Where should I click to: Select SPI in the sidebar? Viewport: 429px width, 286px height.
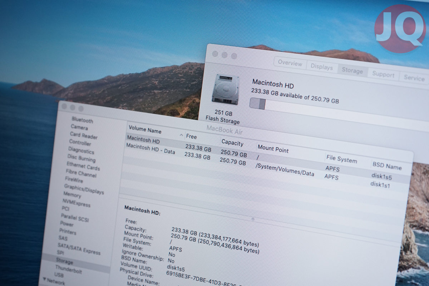[x=60, y=253]
